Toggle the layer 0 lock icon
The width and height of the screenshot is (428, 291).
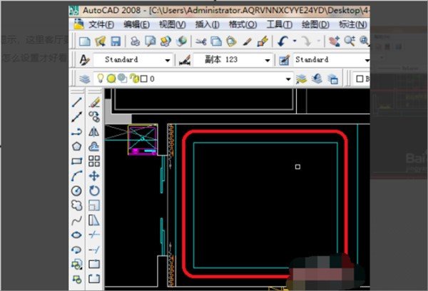(x=133, y=78)
